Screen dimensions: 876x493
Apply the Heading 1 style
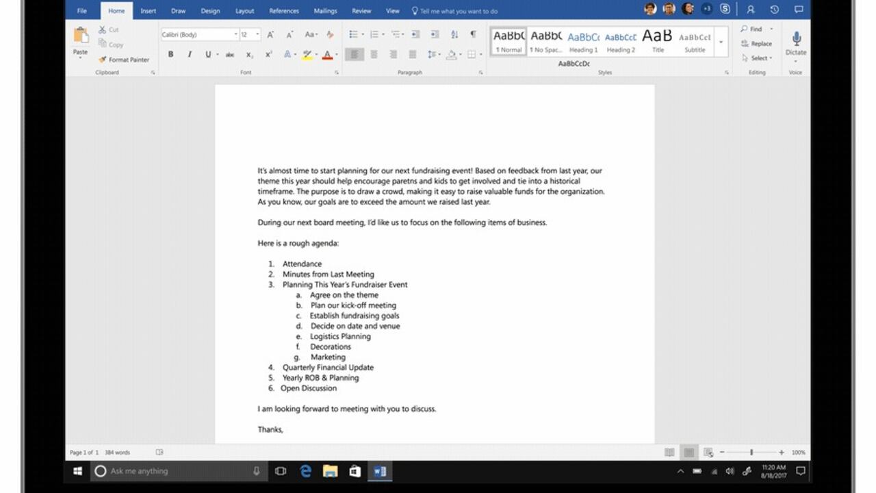[x=583, y=41]
